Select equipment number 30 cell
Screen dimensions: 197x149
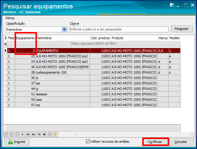click(25, 78)
